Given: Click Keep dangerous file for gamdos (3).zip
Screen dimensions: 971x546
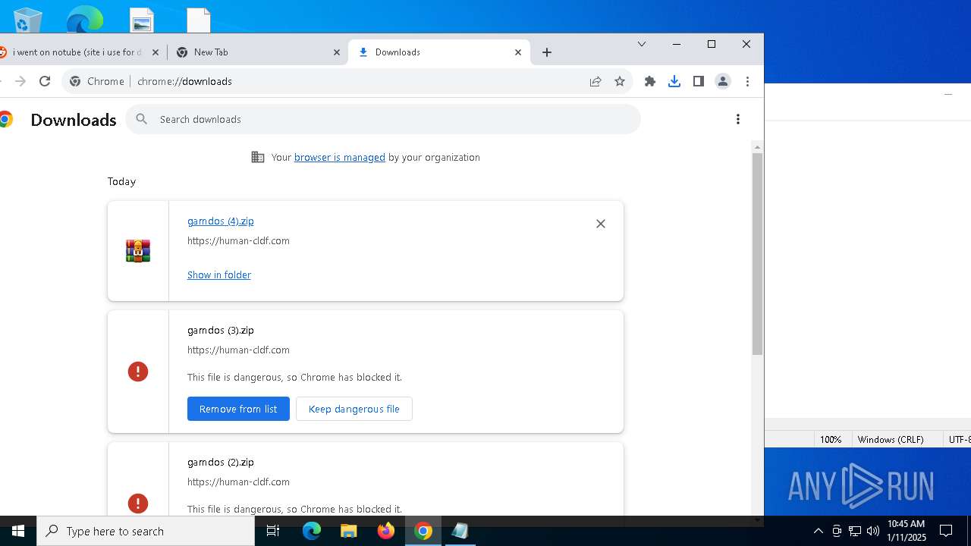Looking at the screenshot, I should coord(354,409).
